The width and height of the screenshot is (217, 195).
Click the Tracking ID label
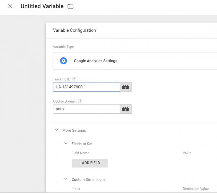click(62, 79)
